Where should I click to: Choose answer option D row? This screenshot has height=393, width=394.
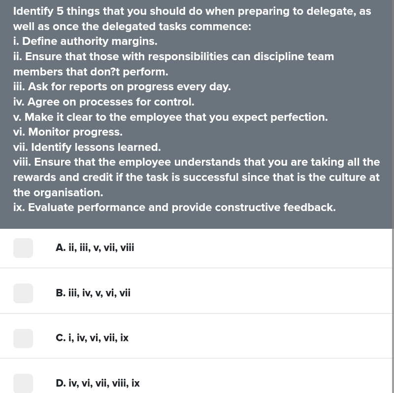[x=197, y=383]
